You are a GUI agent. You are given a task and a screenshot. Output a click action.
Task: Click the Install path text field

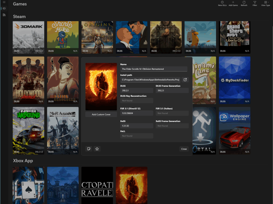[150, 80]
